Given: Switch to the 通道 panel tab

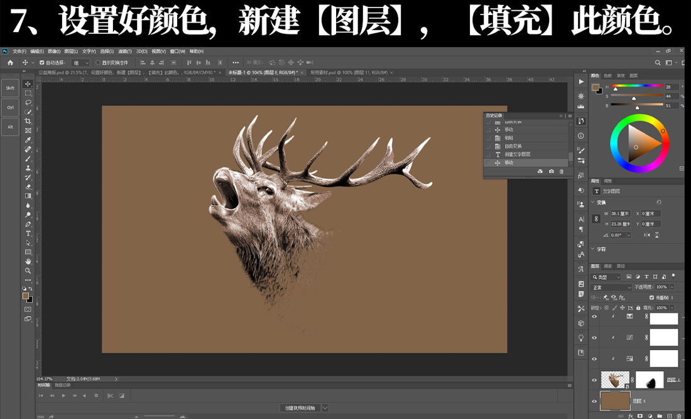Looking at the screenshot, I should [607, 267].
